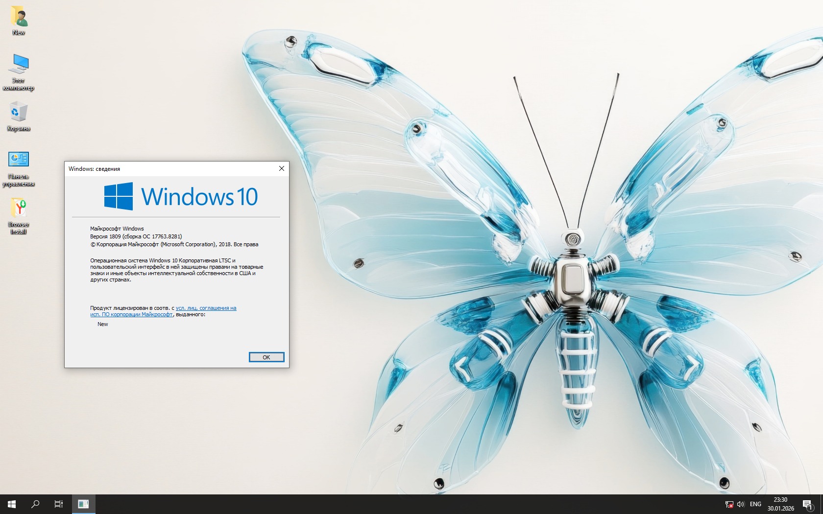Close the Windows: сведения dialog
Viewport: 823px width, 514px height.
coord(282,168)
